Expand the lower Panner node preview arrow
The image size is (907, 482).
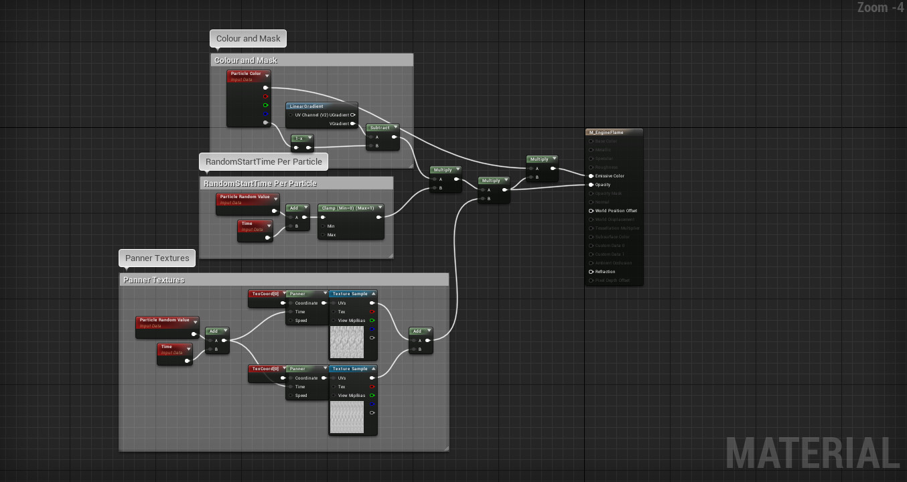tap(325, 368)
